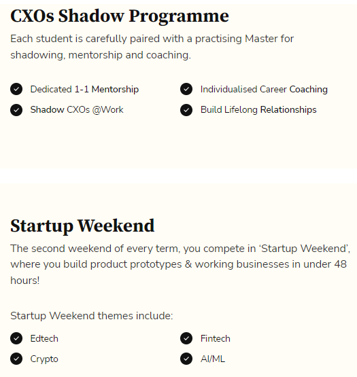Click the Build Lifelong Relationships label
This screenshot has width=357, height=377.
coord(258,110)
